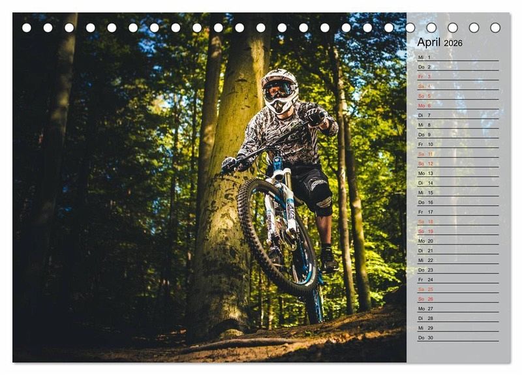This screenshot has height=375, width=522.
Task: Select the date row 'Mo 20'
Action: [458, 241]
